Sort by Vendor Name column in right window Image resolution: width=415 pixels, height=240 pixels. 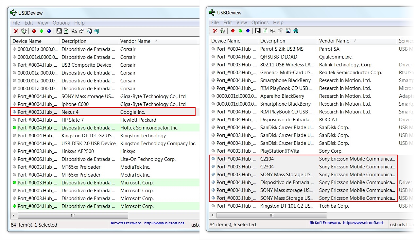click(357, 41)
